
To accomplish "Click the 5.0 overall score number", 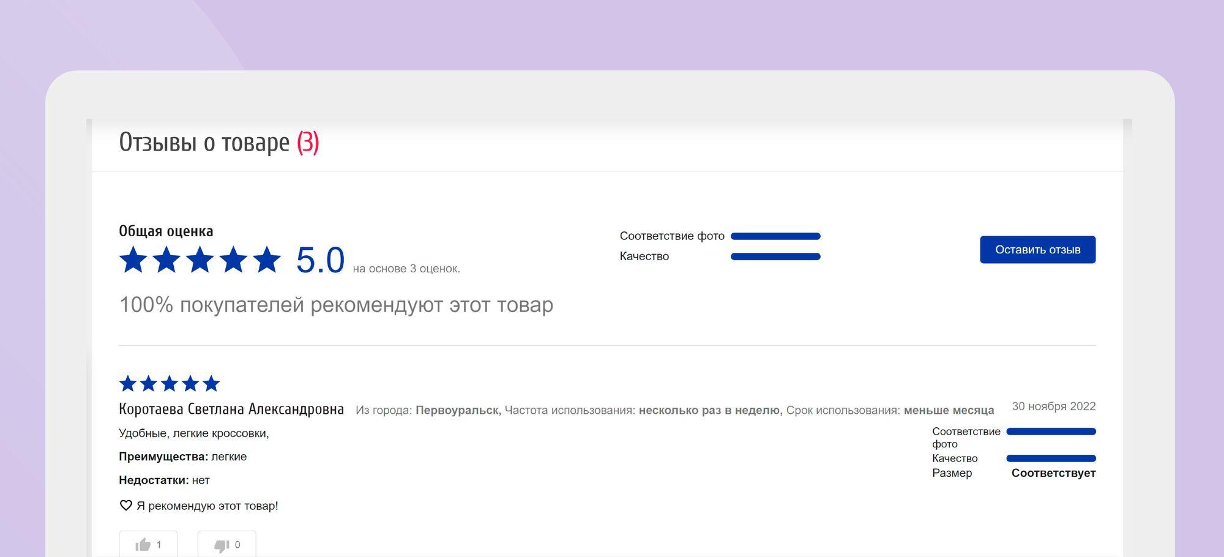I will tap(320, 260).
